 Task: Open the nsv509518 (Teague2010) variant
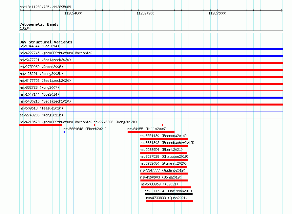pos(41,108)
